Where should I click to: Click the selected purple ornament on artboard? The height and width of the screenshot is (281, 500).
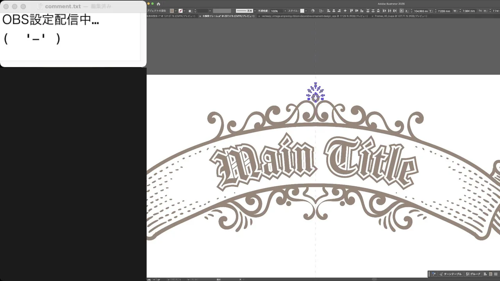[x=315, y=92]
